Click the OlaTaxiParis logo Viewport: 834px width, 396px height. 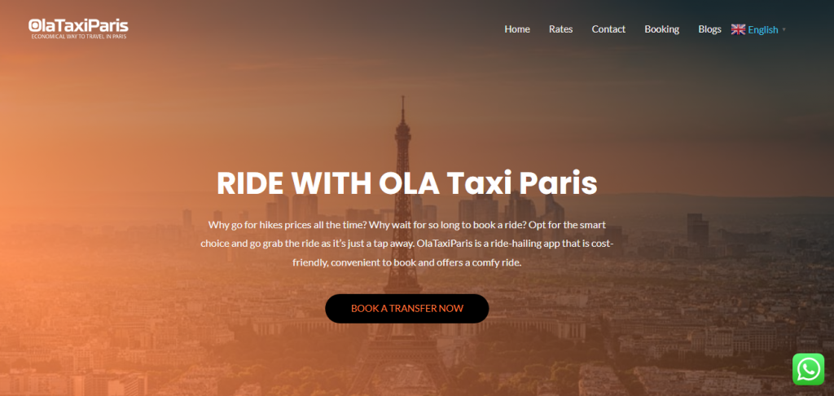pyautogui.click(x=78, y=29)
